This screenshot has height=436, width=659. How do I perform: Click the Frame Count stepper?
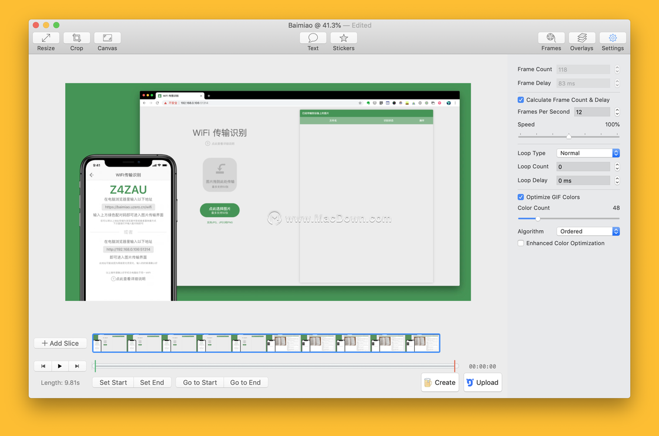[617, 69]
